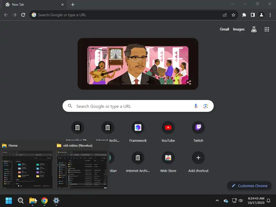Open the Extensions puzzle icon
276x207 pixels.
(244, 15)
